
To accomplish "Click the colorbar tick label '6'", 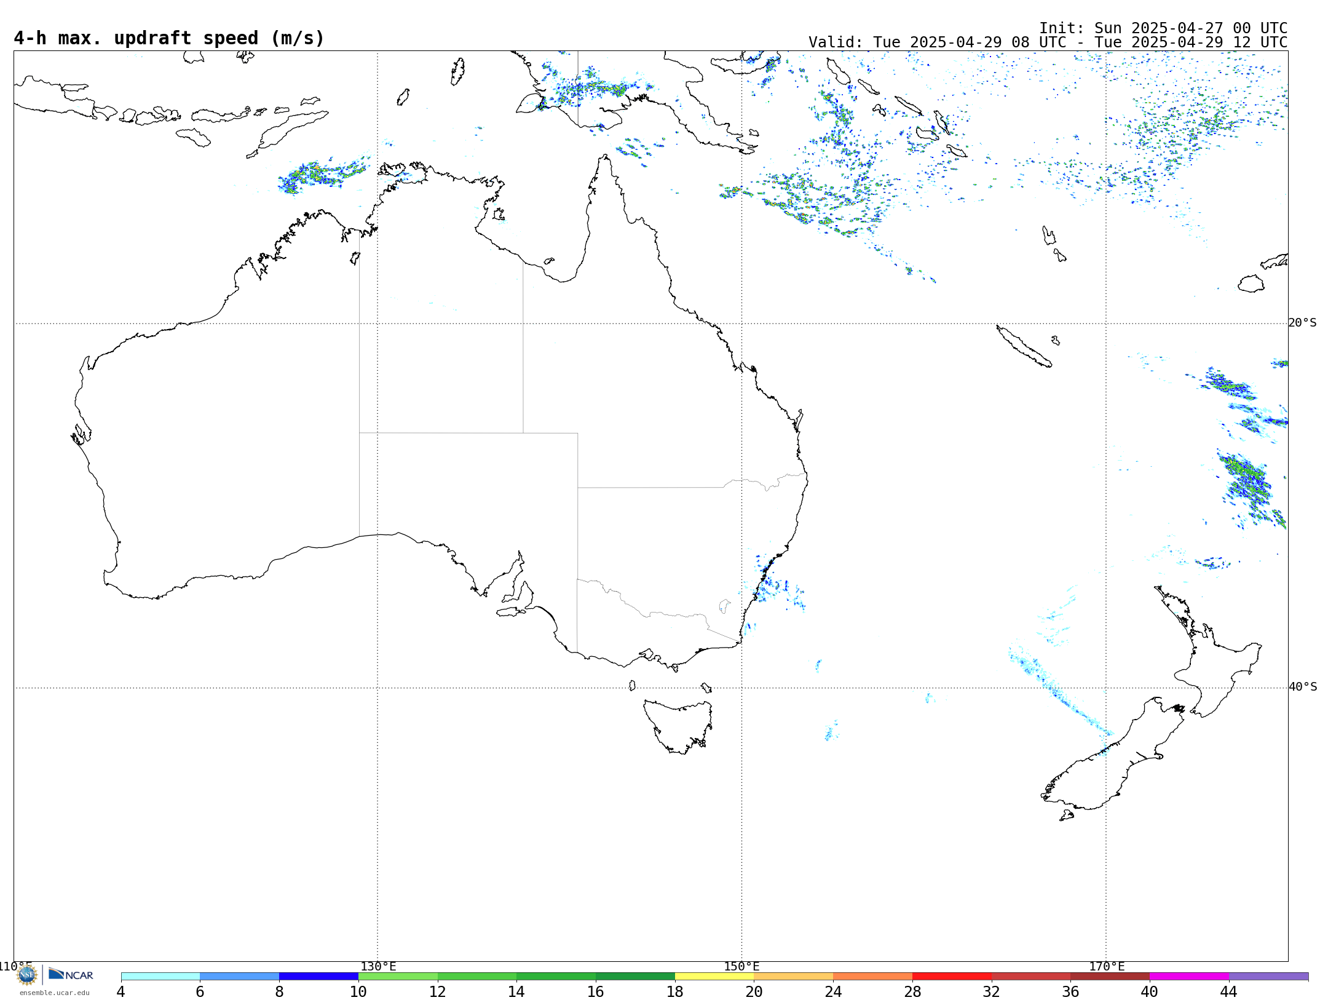I will tap(200, 991).
